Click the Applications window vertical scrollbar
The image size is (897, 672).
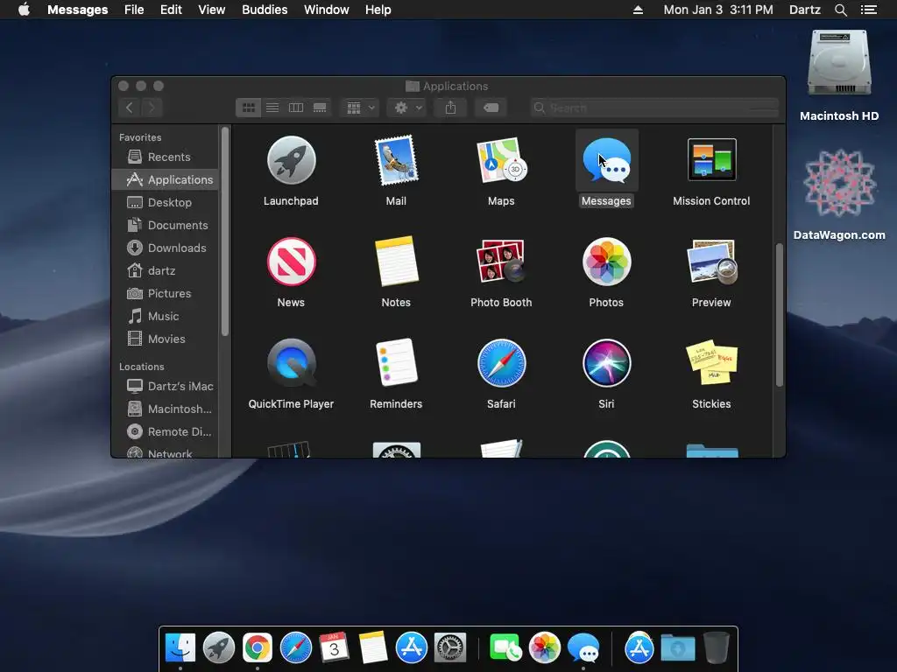coord(779,315)
